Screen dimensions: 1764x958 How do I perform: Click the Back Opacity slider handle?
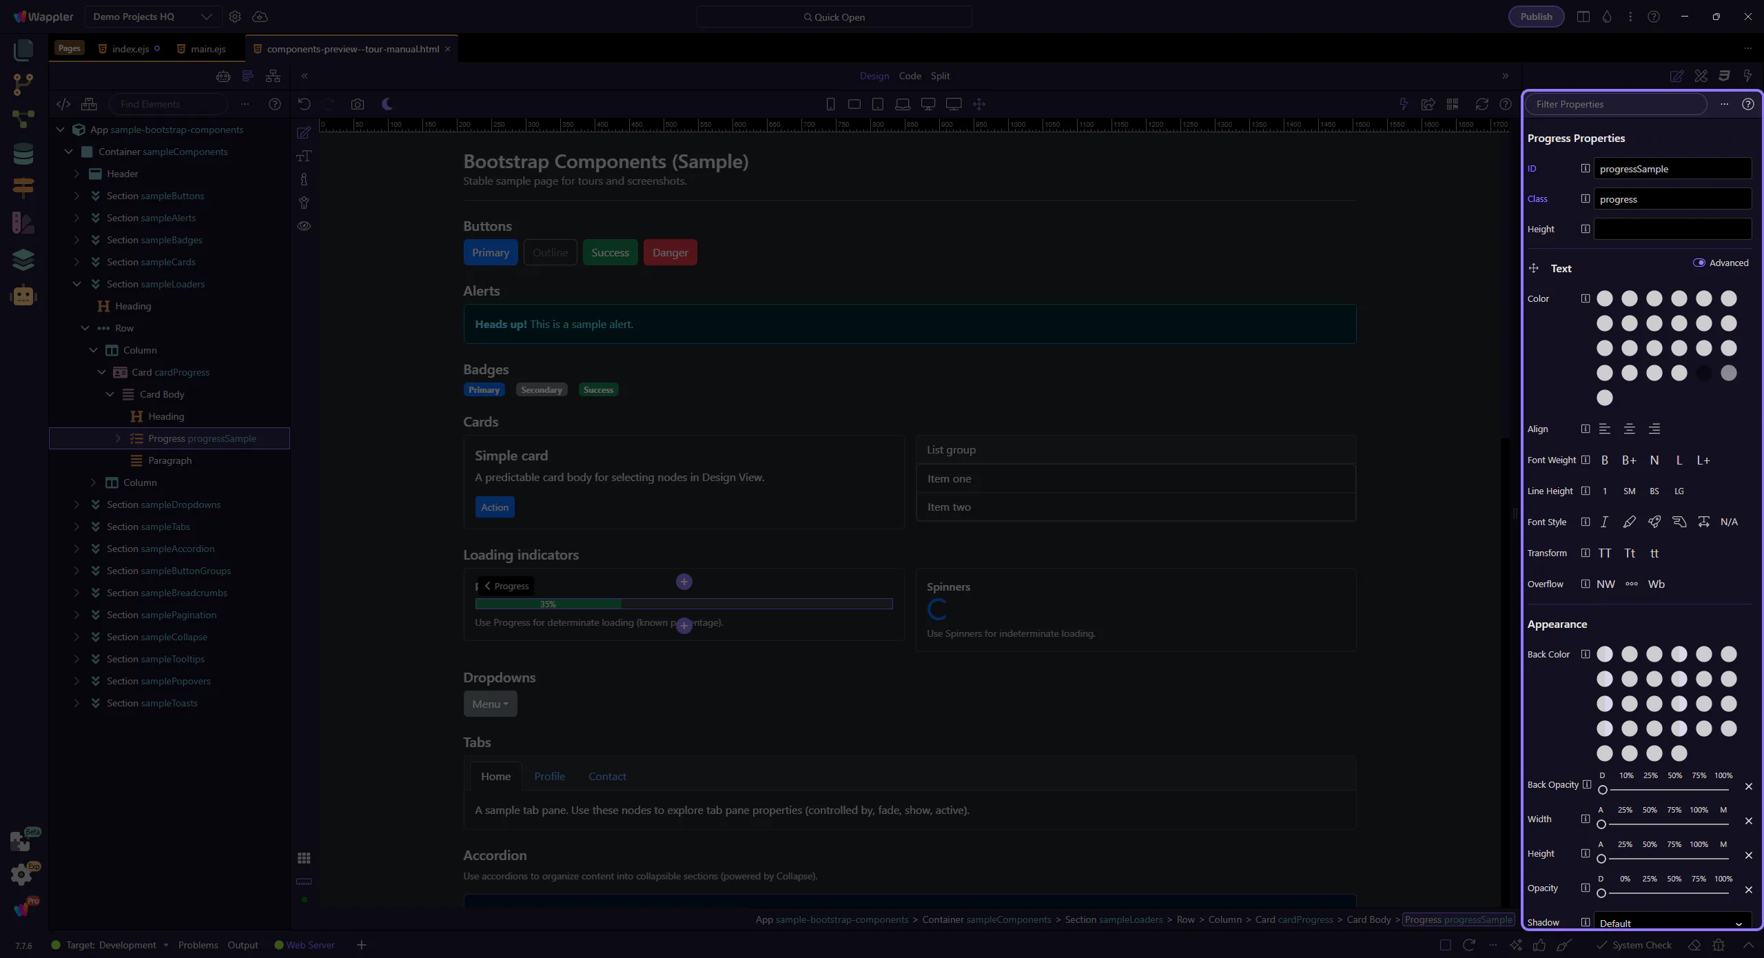[x=1603, y=790]
